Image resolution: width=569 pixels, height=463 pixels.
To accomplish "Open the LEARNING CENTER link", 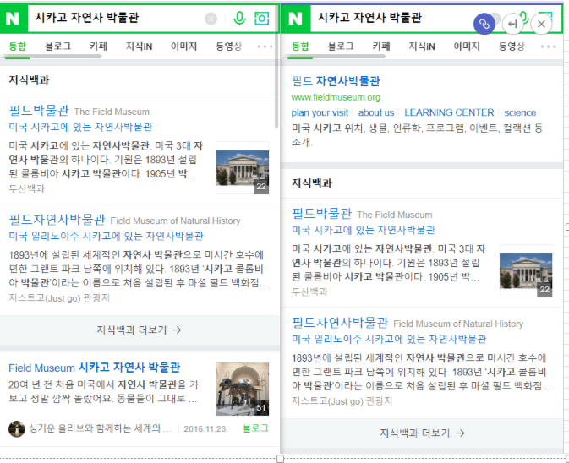I will point(449,112).
